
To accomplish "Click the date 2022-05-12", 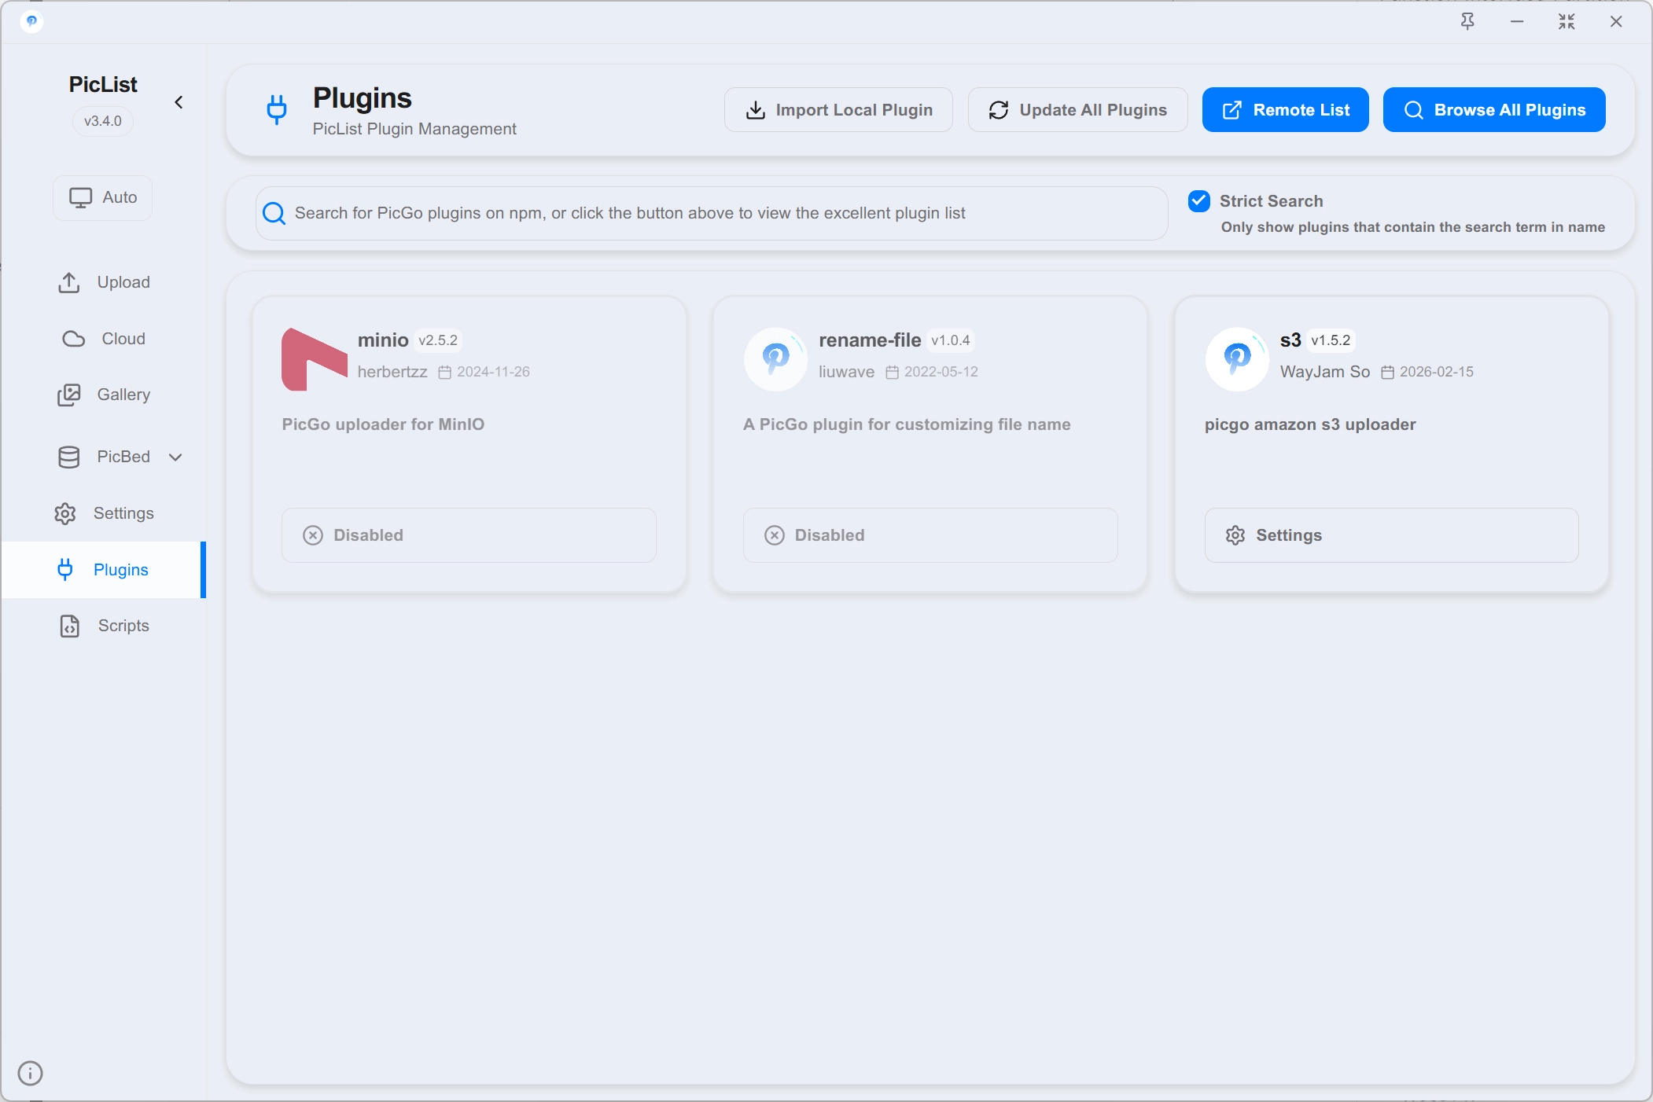I will tap(941, 372).
